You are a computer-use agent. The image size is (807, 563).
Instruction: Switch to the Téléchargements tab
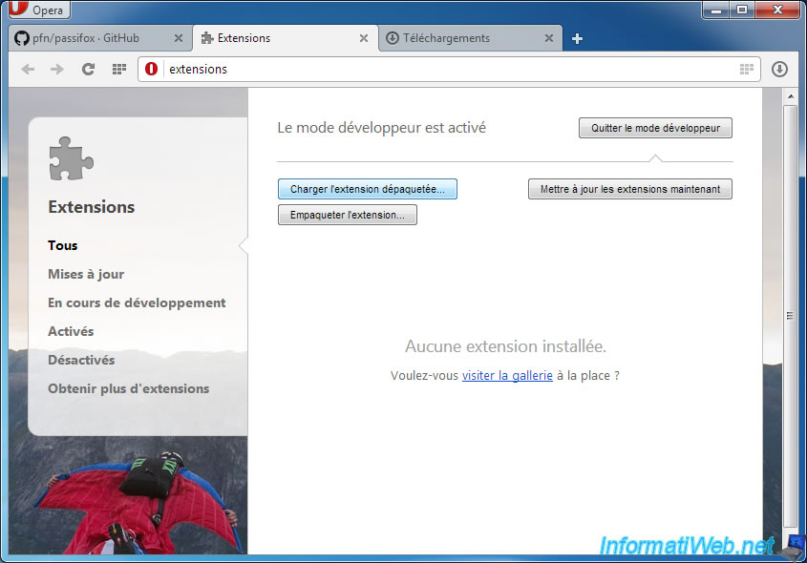pyautogui.click(x=471, y=38)
